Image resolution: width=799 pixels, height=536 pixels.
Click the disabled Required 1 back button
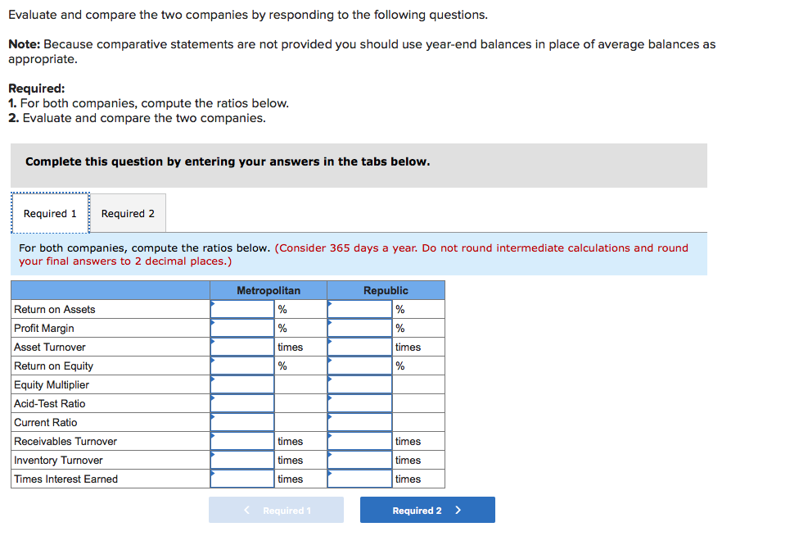276,509
